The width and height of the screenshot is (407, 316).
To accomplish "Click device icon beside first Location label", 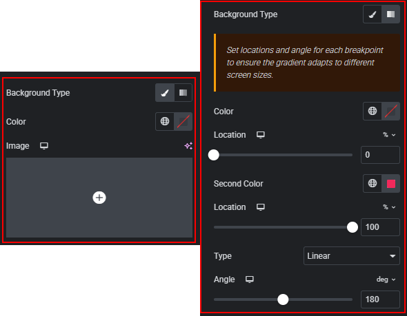I will pos(261,135).
